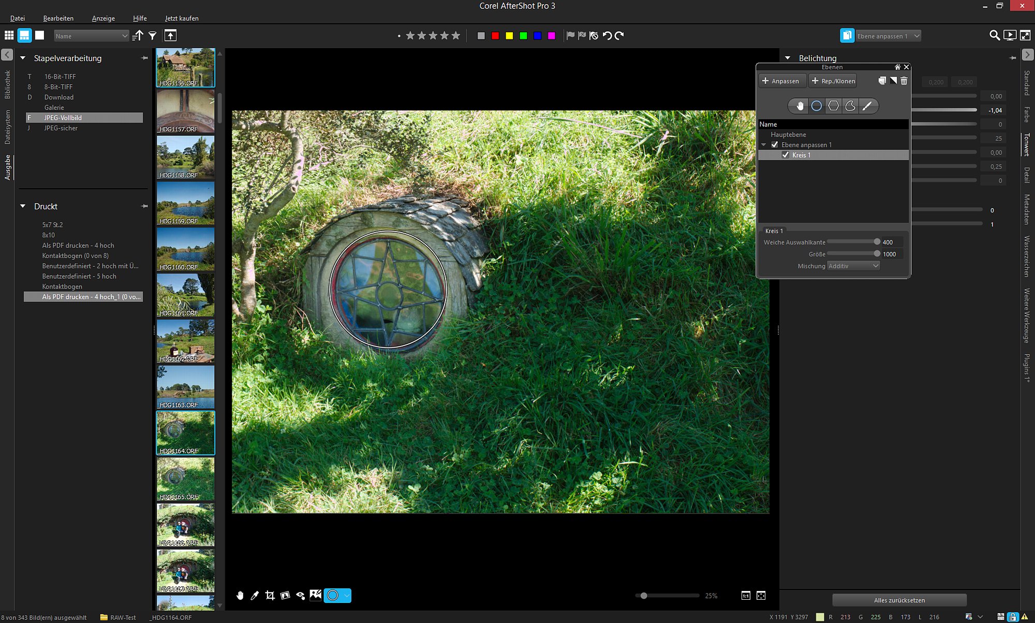Open the filter funnel icon

click(153, 36)
